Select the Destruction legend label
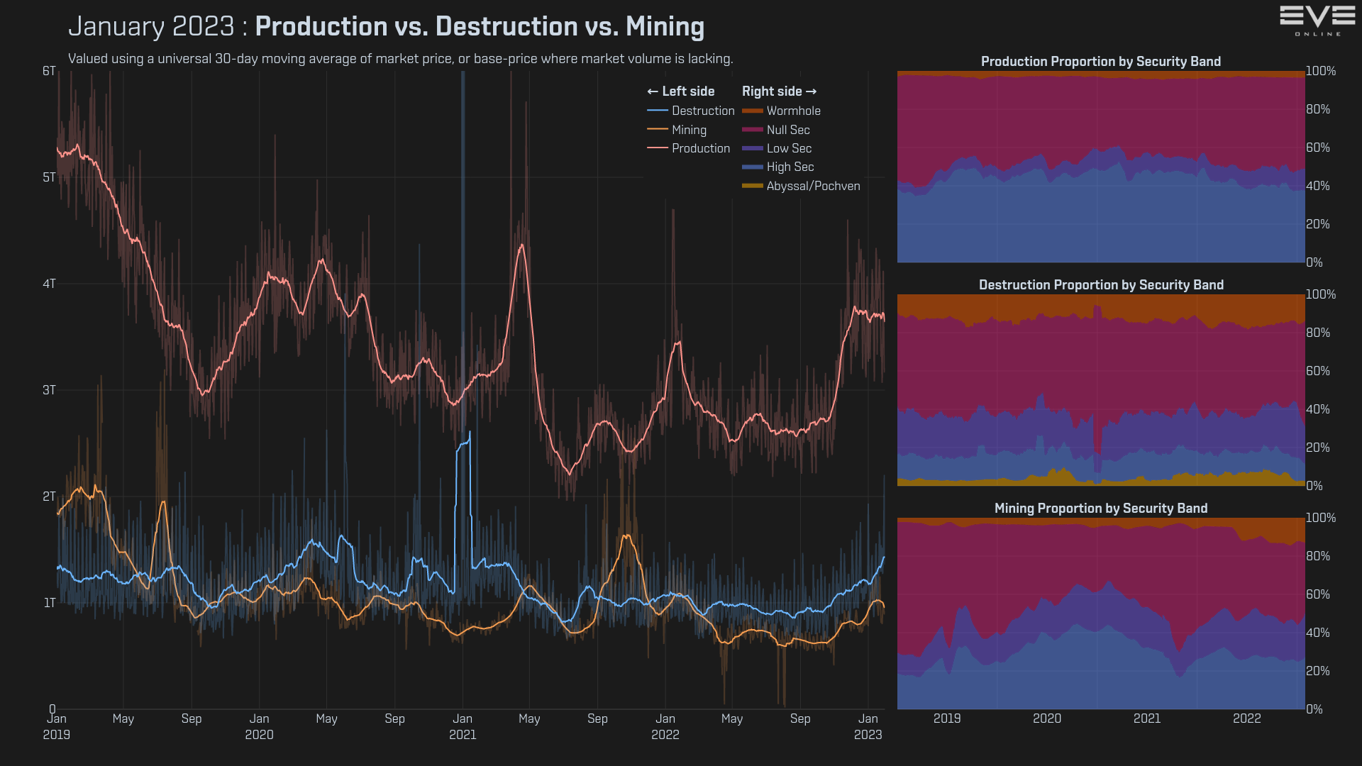Image resolution: width=1362 pixels, height=766 pixels. (703, 111)
